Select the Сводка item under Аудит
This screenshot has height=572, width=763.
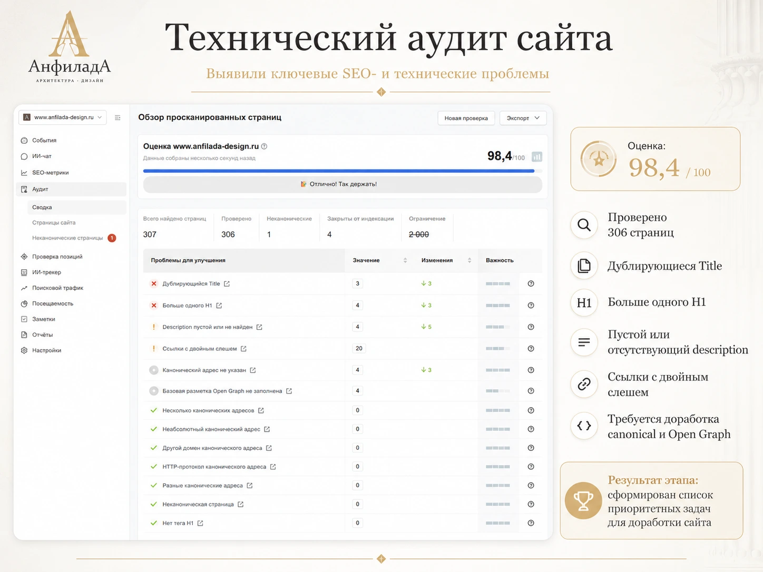pos(77,208)
